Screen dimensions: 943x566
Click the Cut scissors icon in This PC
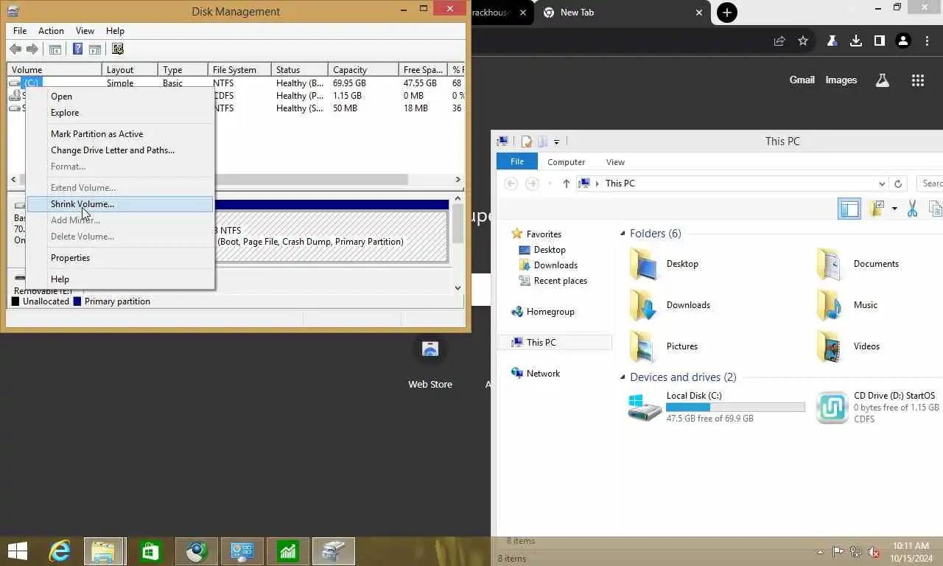[912, 209]
